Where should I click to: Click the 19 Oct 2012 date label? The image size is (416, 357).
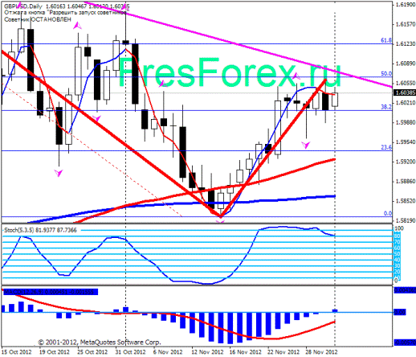55,352
